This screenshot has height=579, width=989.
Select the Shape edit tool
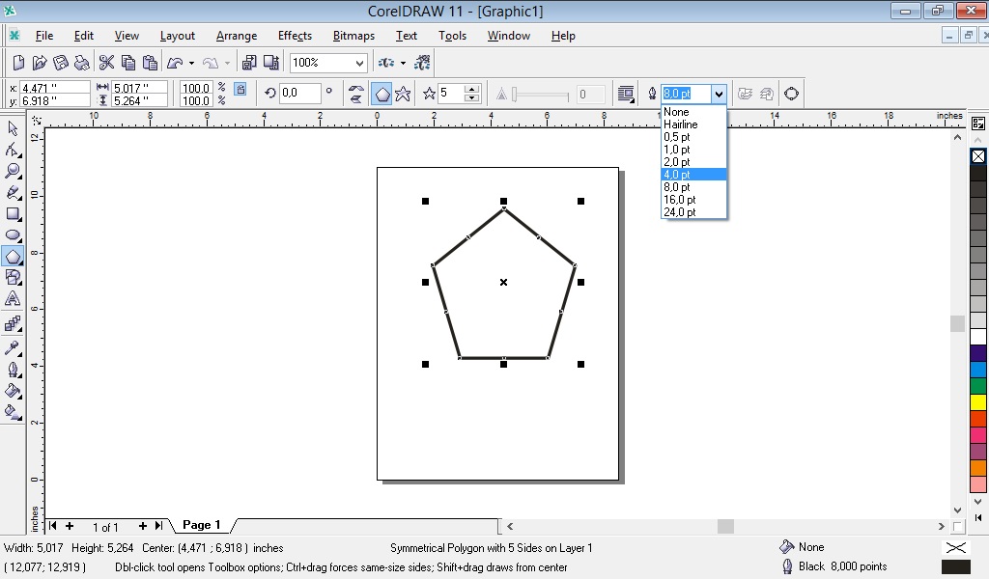coord(13,150)
